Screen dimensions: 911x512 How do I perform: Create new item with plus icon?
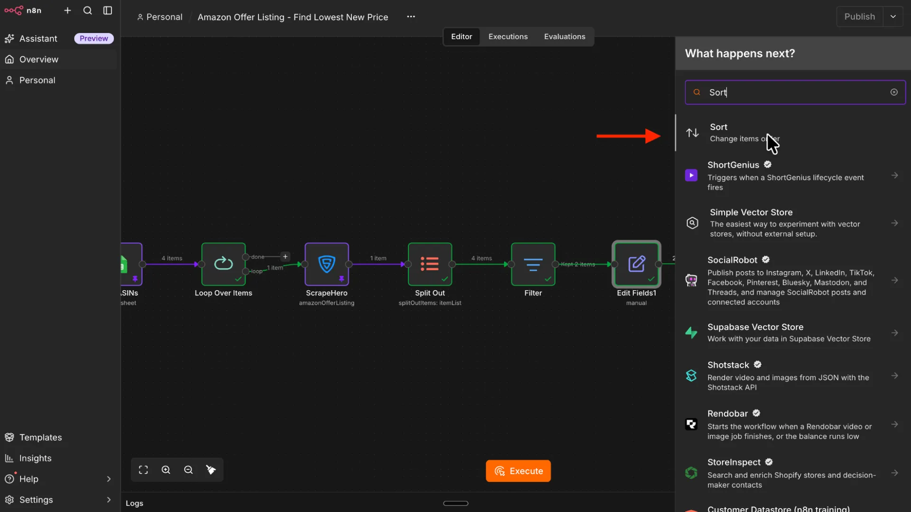pos(67,10)
